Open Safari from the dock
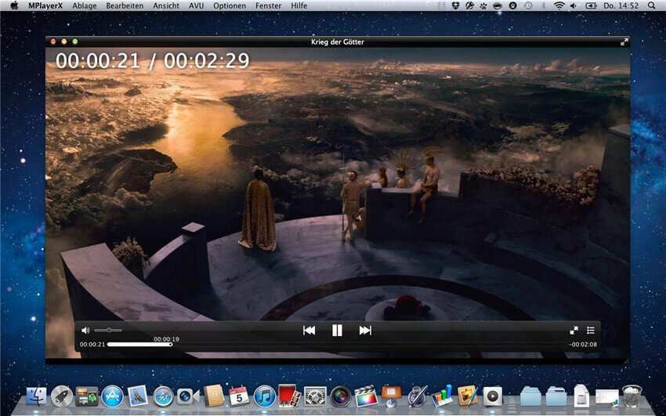The image size is (666, 416). point(164,396)
